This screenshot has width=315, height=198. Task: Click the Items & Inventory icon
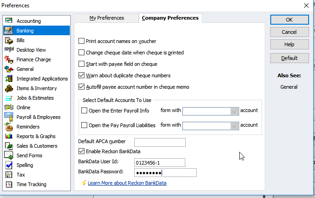(9, 88)
